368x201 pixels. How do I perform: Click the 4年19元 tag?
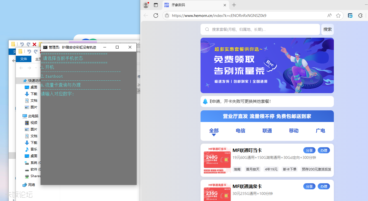click(x=271, y=169)
